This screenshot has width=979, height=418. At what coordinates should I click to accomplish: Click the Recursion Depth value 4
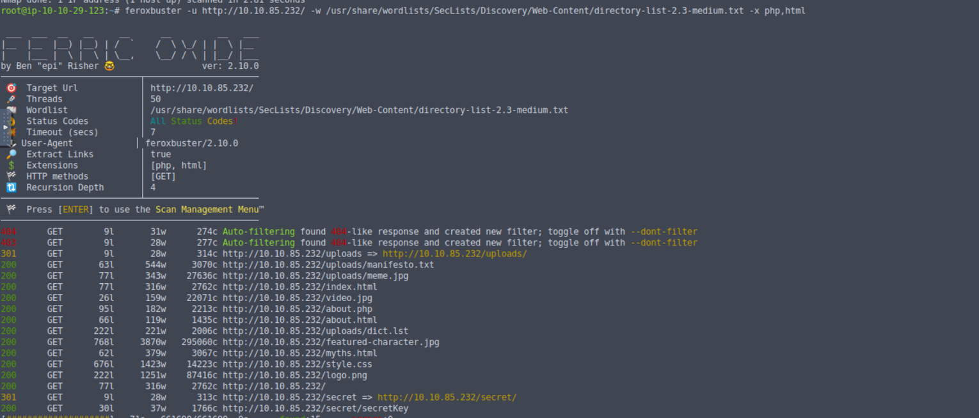(153, 187)
